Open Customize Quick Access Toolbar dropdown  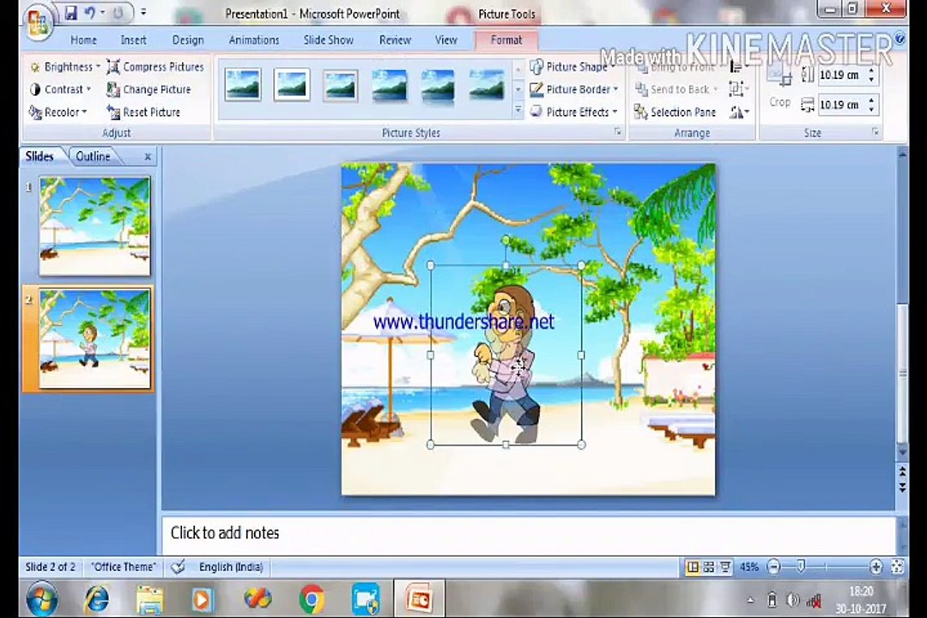point(143,12)
